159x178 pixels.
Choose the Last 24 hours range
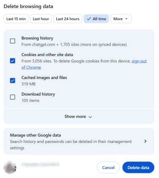(x=68, y=19)
